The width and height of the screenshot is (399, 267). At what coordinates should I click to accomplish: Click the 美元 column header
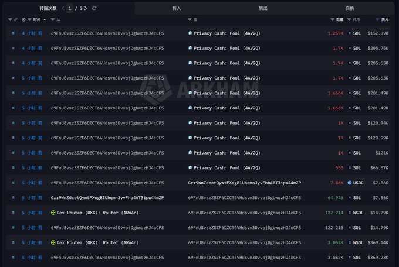tap(385, 19)
